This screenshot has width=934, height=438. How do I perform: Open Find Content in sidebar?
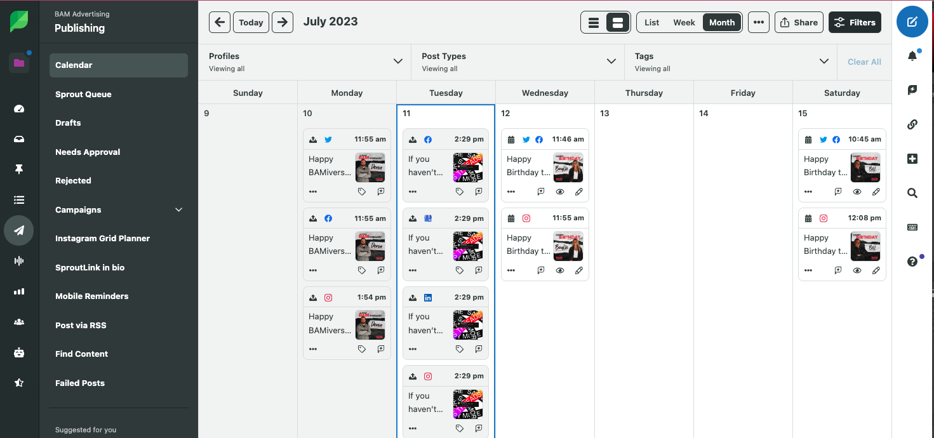click(x=119, y=354)
